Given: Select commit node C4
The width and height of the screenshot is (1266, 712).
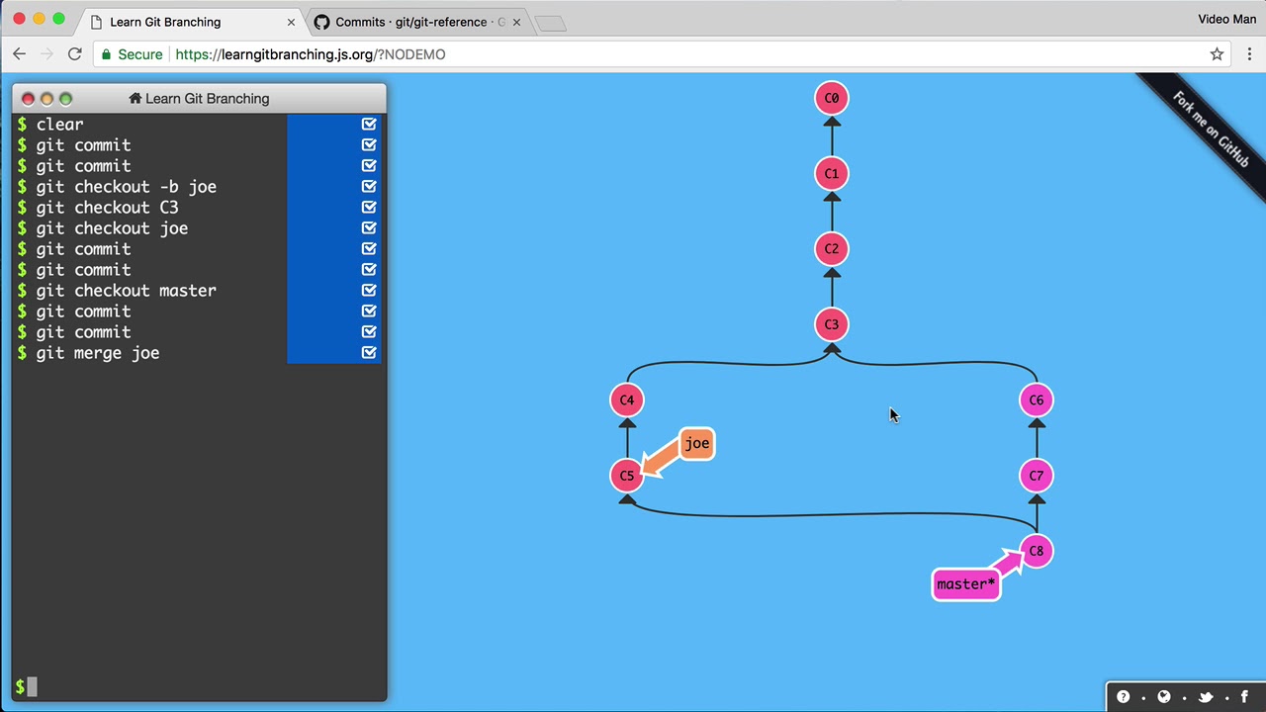Looking at the screenshot, I should pos(627,400).
